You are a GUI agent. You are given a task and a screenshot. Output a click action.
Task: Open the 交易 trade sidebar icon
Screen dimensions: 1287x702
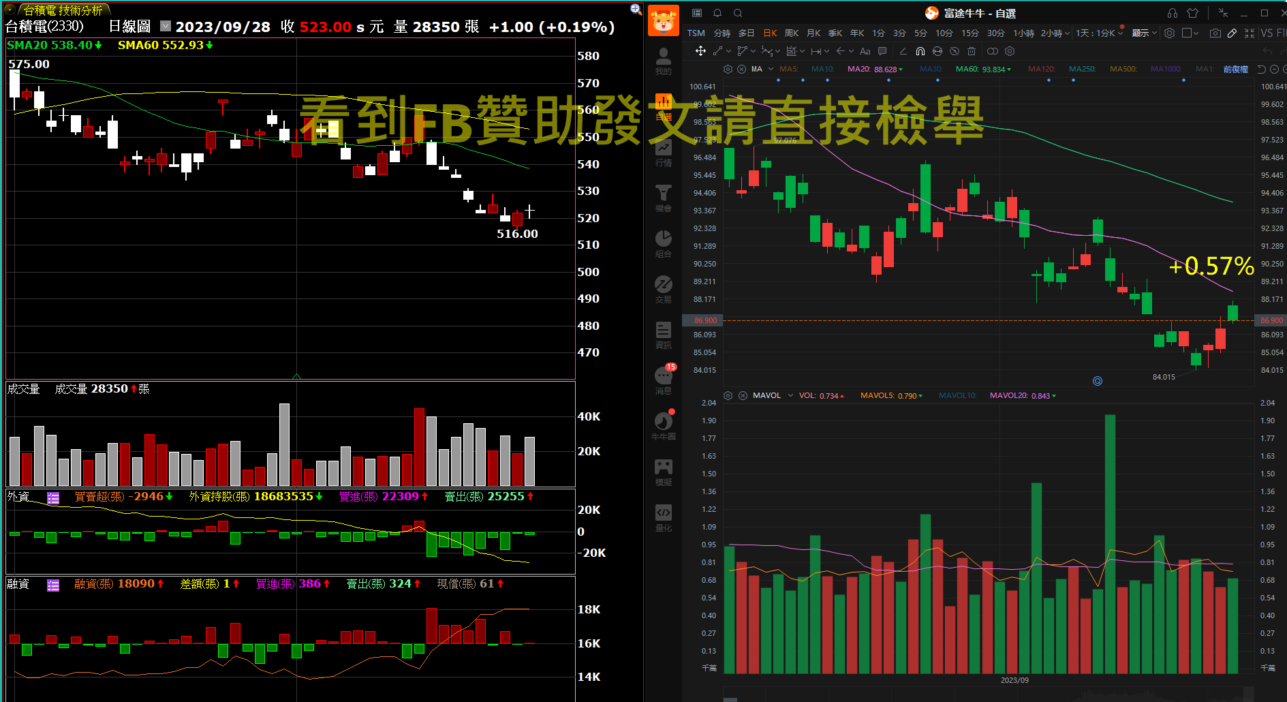click(x=664, y=289)
